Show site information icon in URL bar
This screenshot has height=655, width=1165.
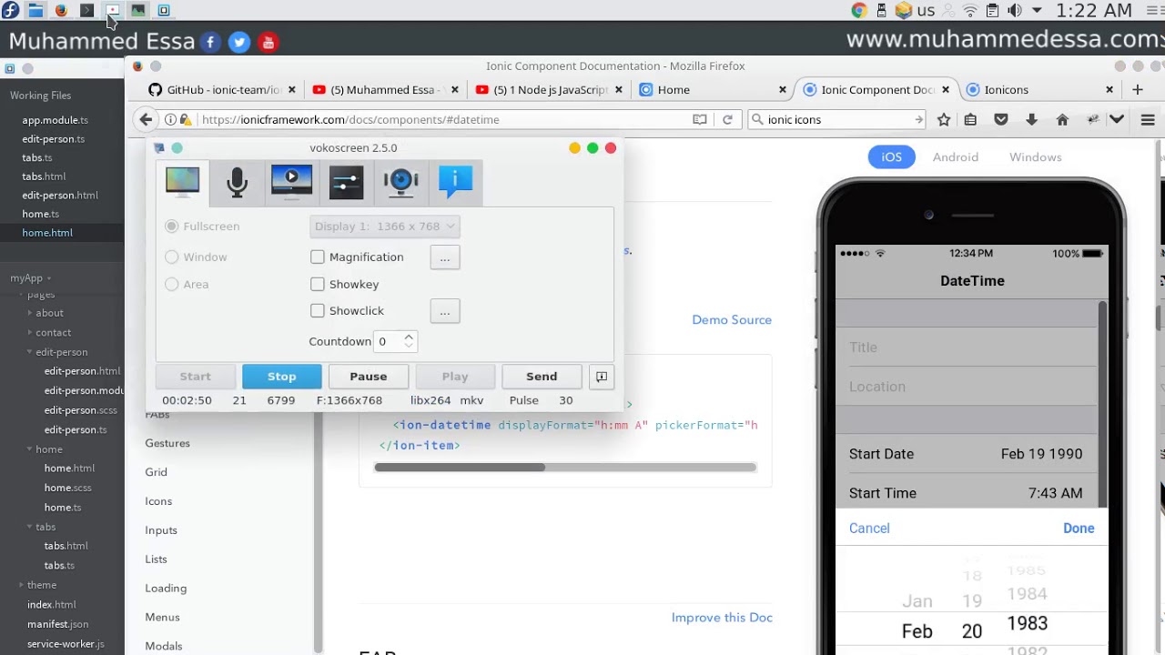point(170,119)
